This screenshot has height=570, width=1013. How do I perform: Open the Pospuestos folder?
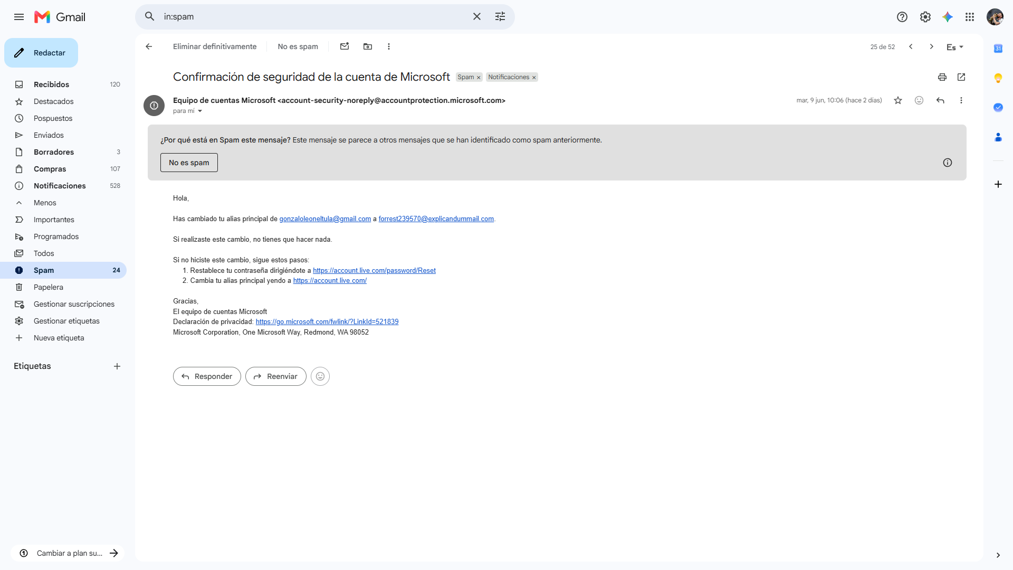point(63,118)
